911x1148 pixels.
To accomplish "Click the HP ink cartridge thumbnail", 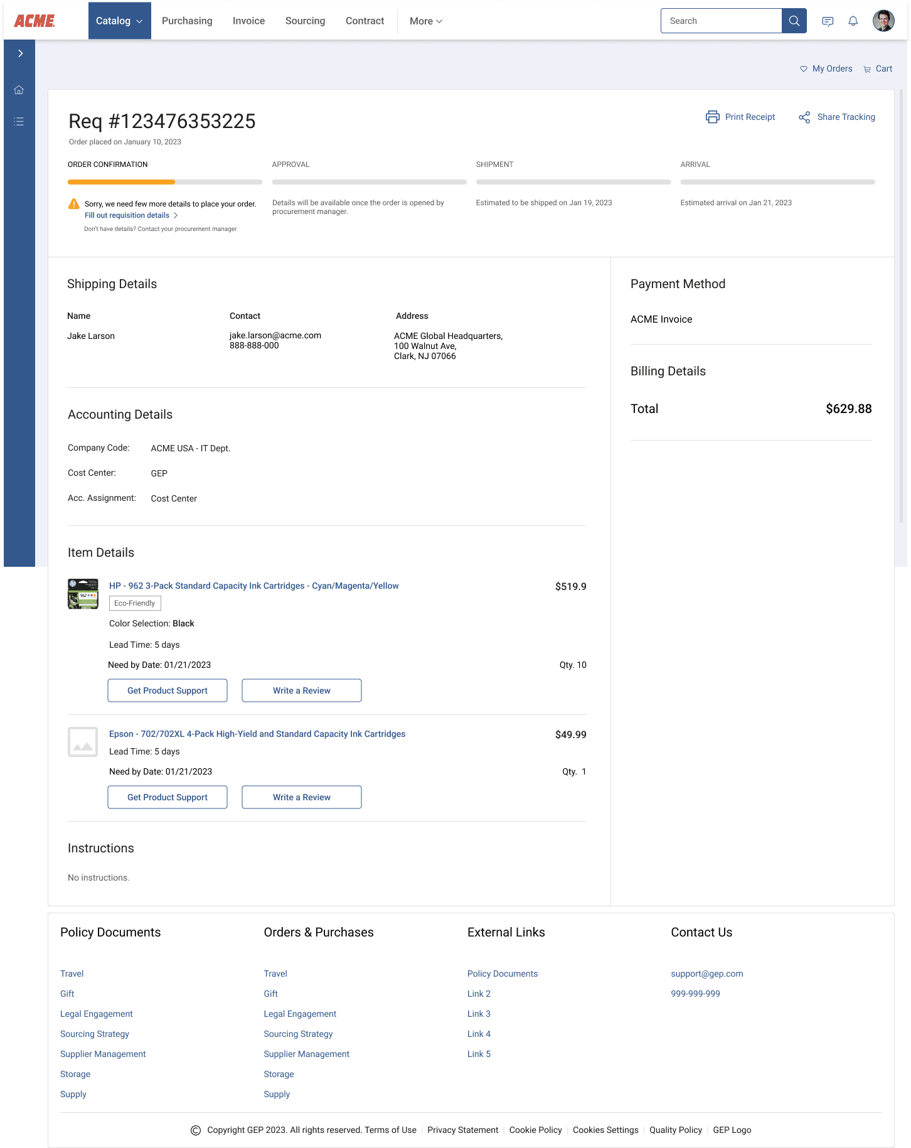I will click(83, 594).
